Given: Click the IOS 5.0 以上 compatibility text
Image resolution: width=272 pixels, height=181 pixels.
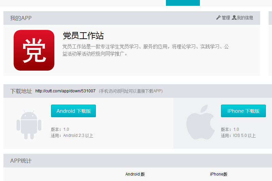Looking at the screenshot, I should 238,135.
